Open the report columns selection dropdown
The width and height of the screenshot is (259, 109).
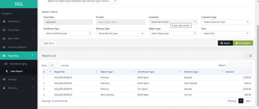click(82, 1)
